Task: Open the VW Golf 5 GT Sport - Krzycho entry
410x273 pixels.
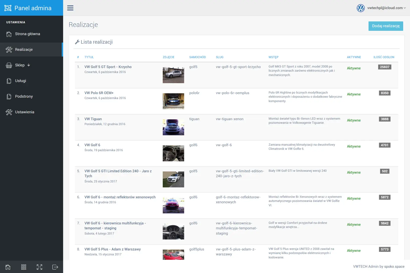Action: point(108,67)
